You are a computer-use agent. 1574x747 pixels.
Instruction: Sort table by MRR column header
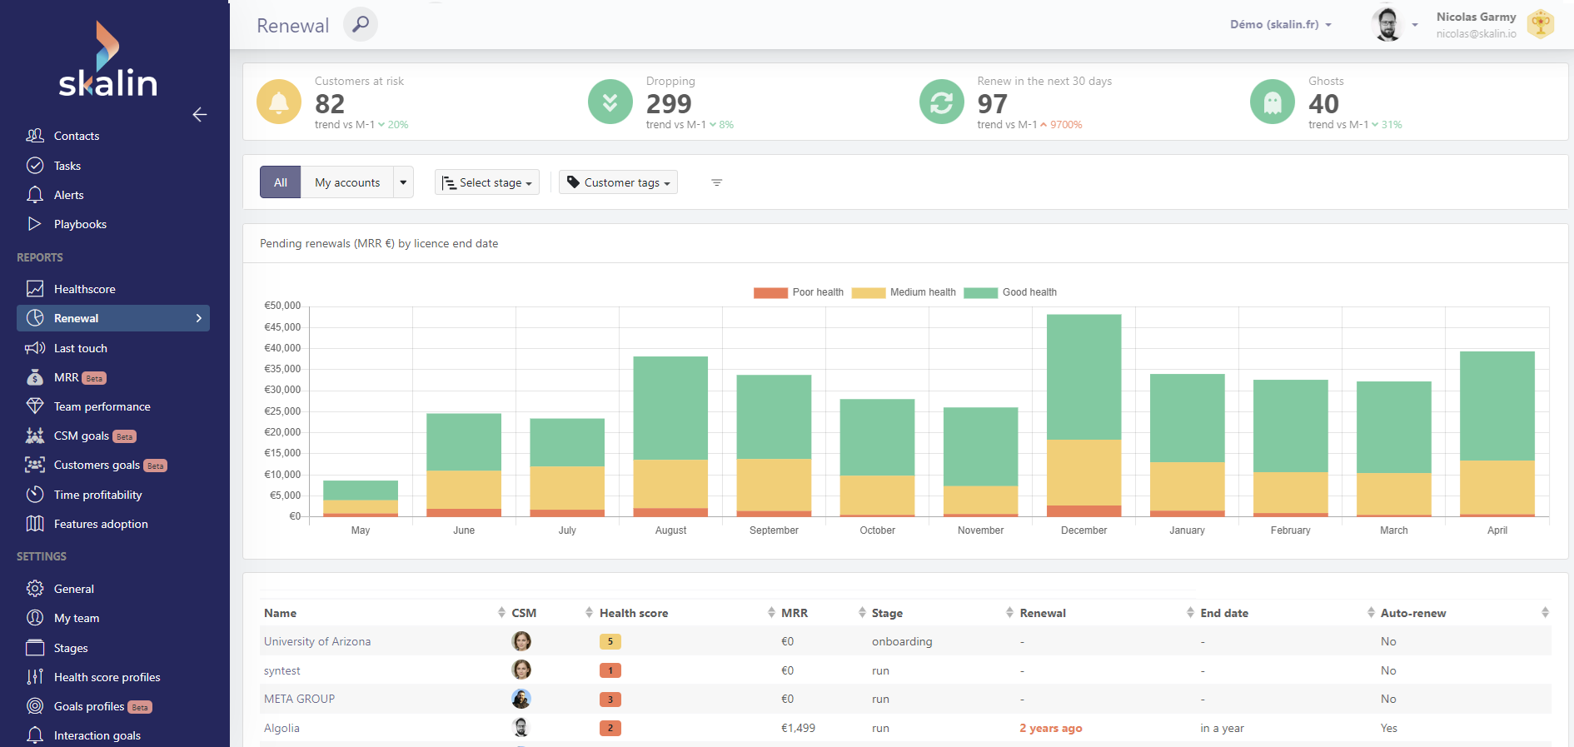coord(794,613)
